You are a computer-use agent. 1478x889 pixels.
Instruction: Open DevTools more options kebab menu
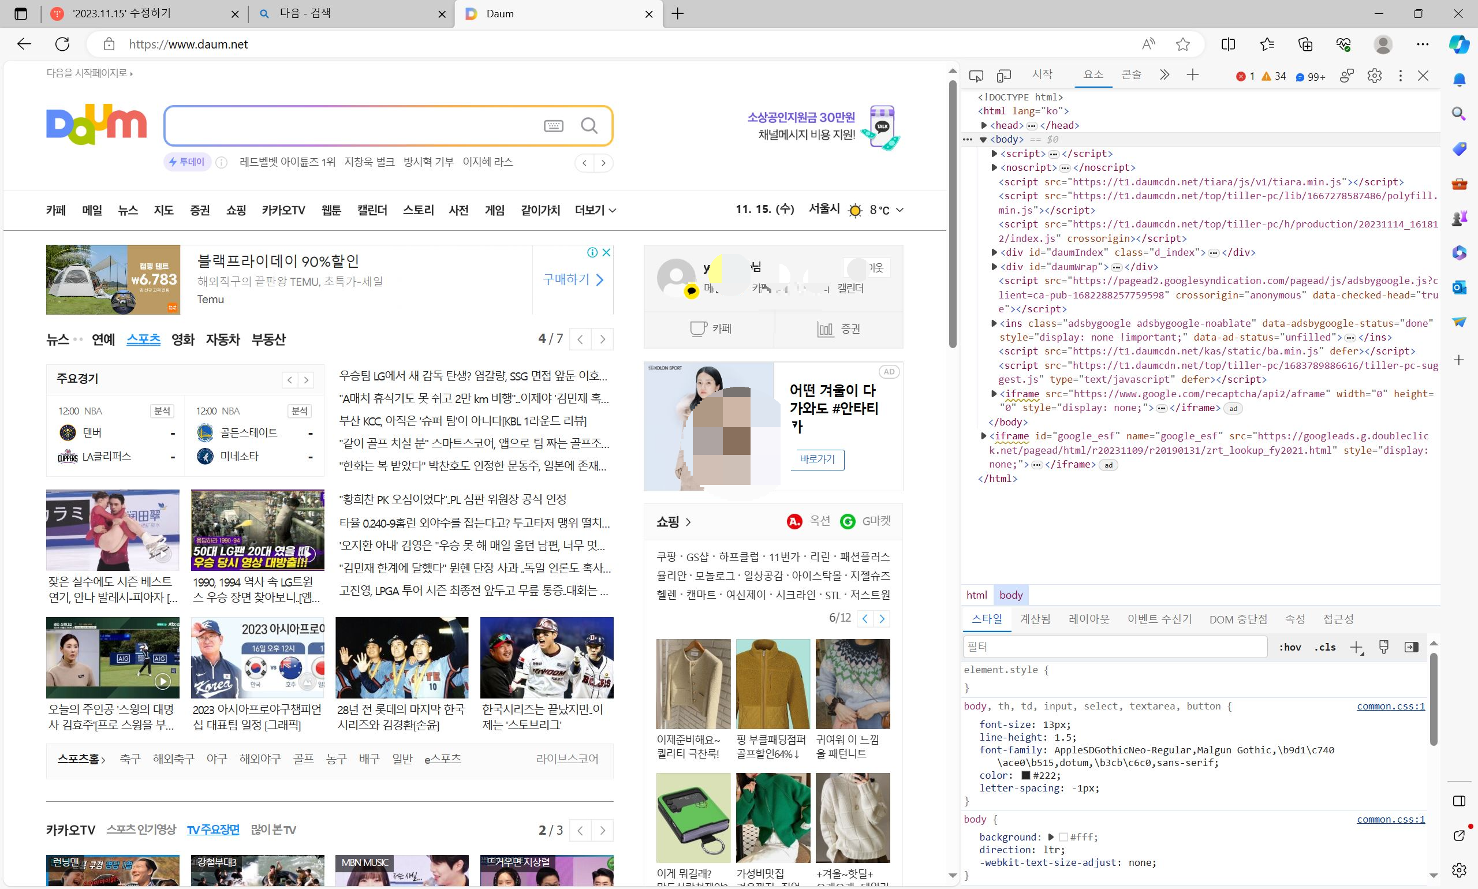coord(1400,76)
